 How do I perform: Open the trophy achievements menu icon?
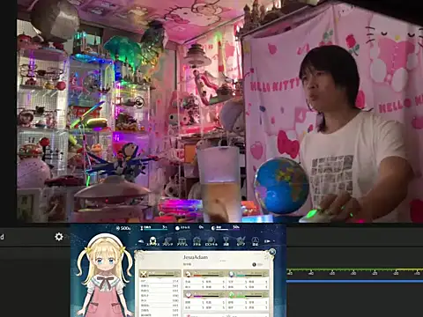[226, 241]
